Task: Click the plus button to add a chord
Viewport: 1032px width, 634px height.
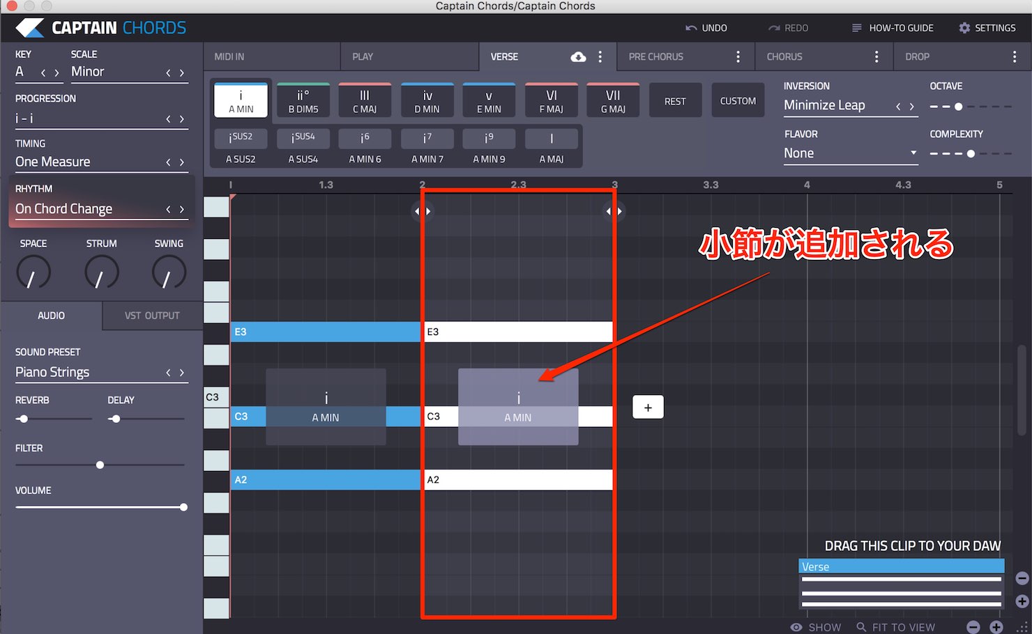Action: (648, 408)
